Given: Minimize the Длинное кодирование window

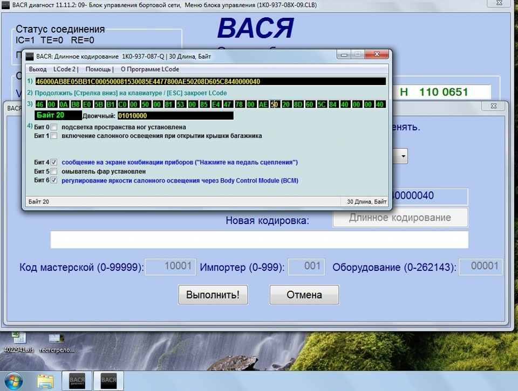Looking at the screenshot, I should (x=344, y=54).
